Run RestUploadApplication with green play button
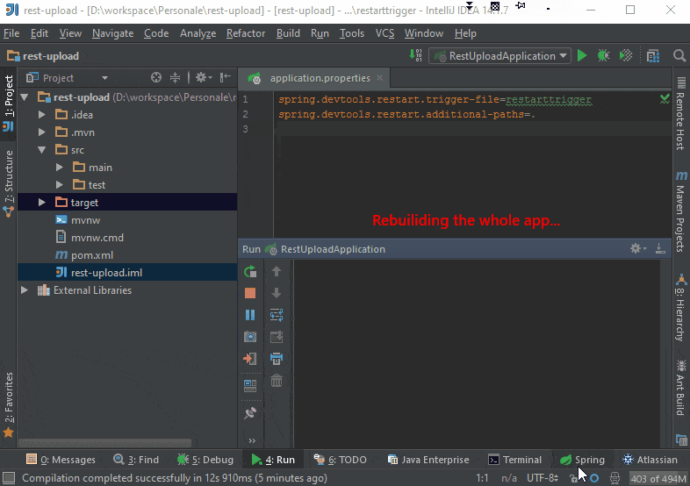The image size is (690, 486). pyautogui.click(x=582, y=56)
